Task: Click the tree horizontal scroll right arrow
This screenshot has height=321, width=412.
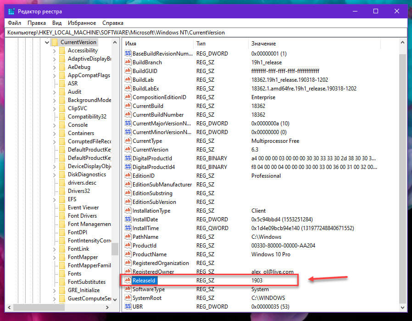Action: 107,307
